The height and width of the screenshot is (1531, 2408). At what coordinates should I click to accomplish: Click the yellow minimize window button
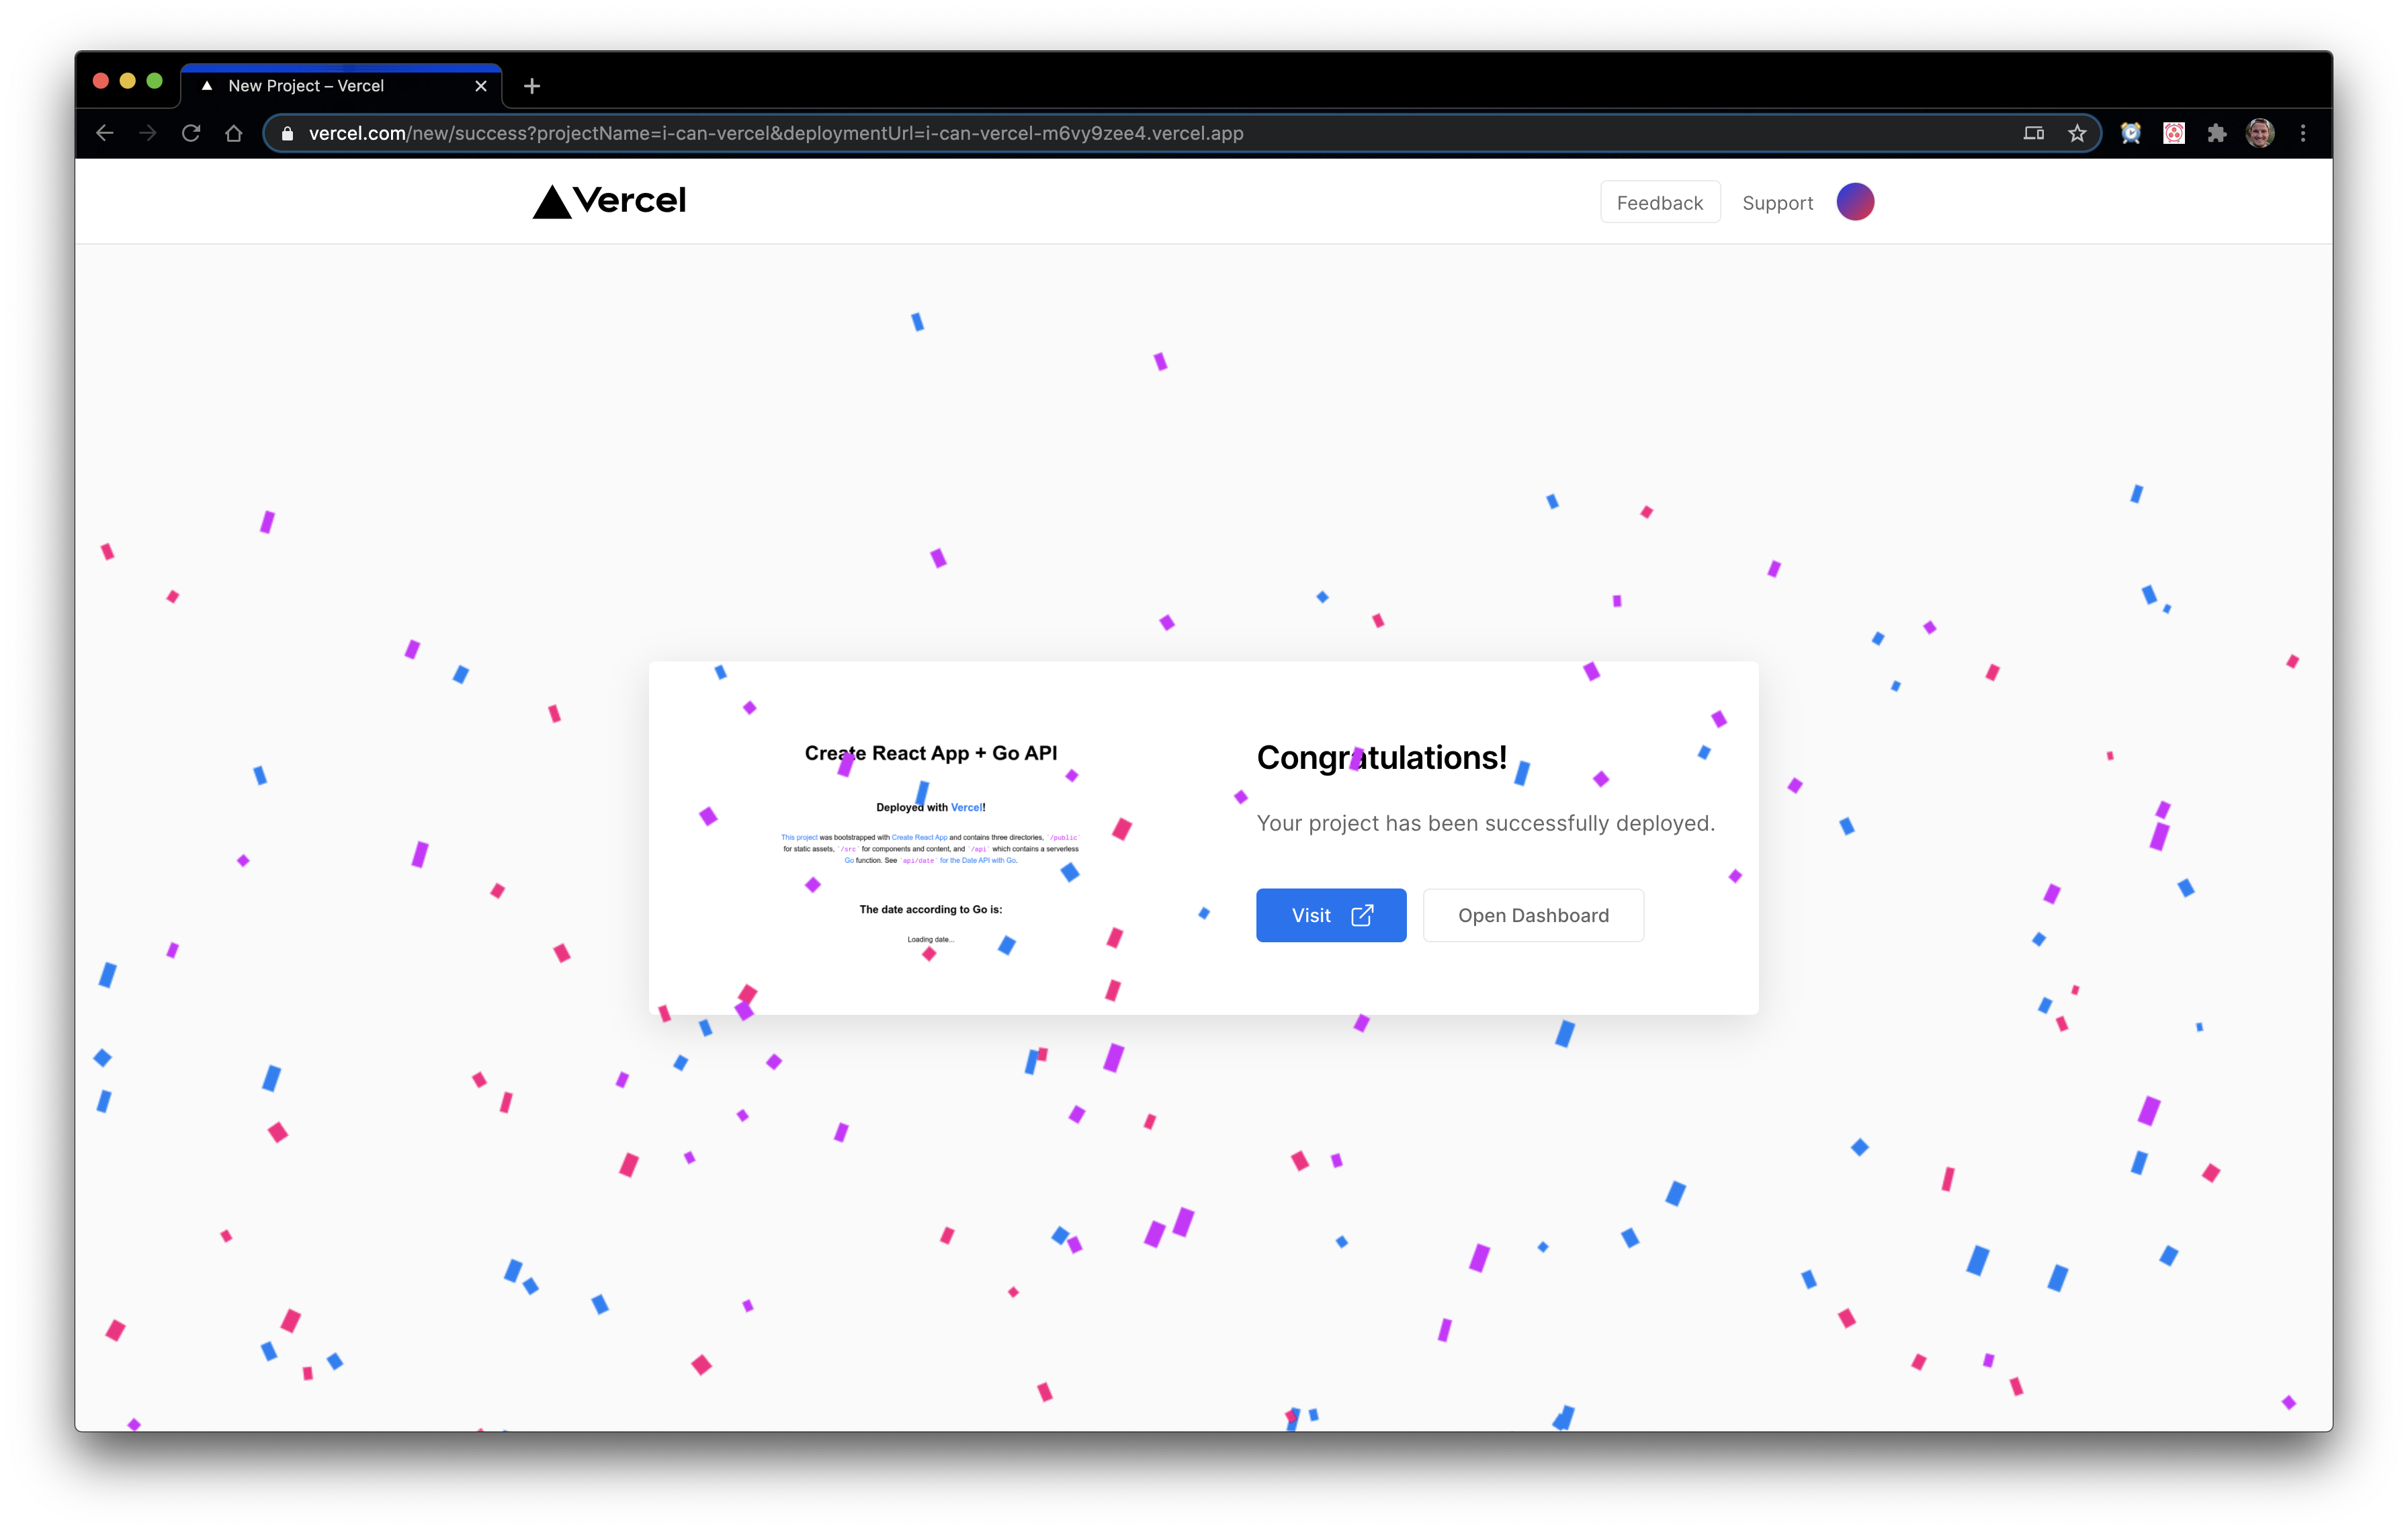point(128,81)
